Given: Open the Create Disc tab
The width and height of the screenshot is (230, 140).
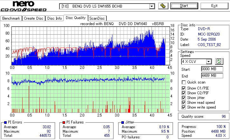Looking at the screenshot, I should click(34, 18).
